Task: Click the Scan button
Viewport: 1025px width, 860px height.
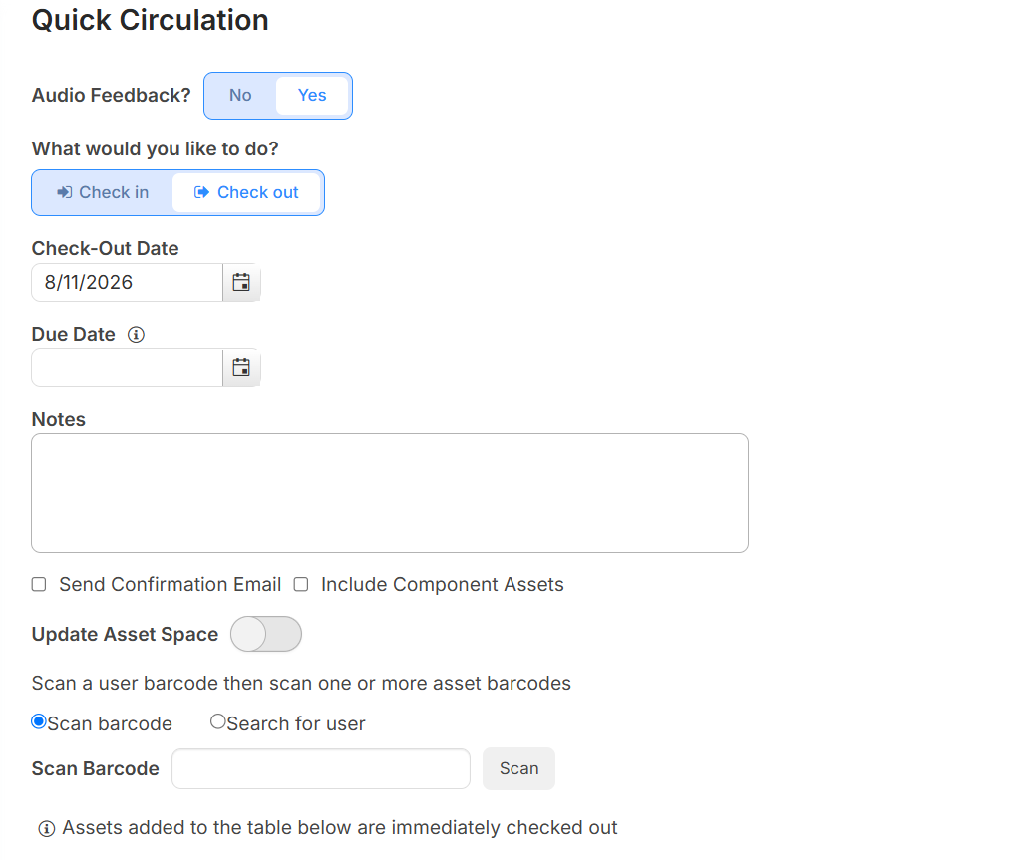Action: (x=519, y=768)
